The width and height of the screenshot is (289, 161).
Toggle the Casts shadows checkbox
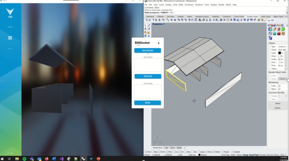tap(279, 86)
